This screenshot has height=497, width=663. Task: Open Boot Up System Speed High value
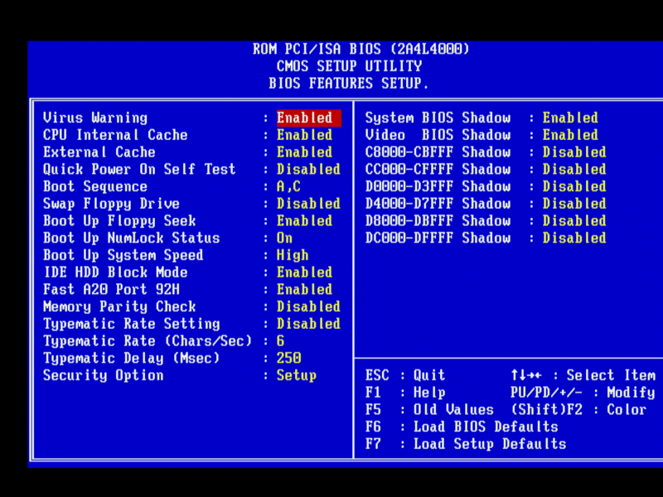293,255
